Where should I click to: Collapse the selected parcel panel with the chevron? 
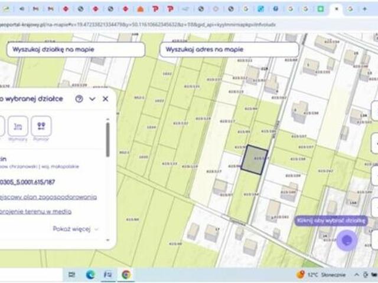(92, 99)
